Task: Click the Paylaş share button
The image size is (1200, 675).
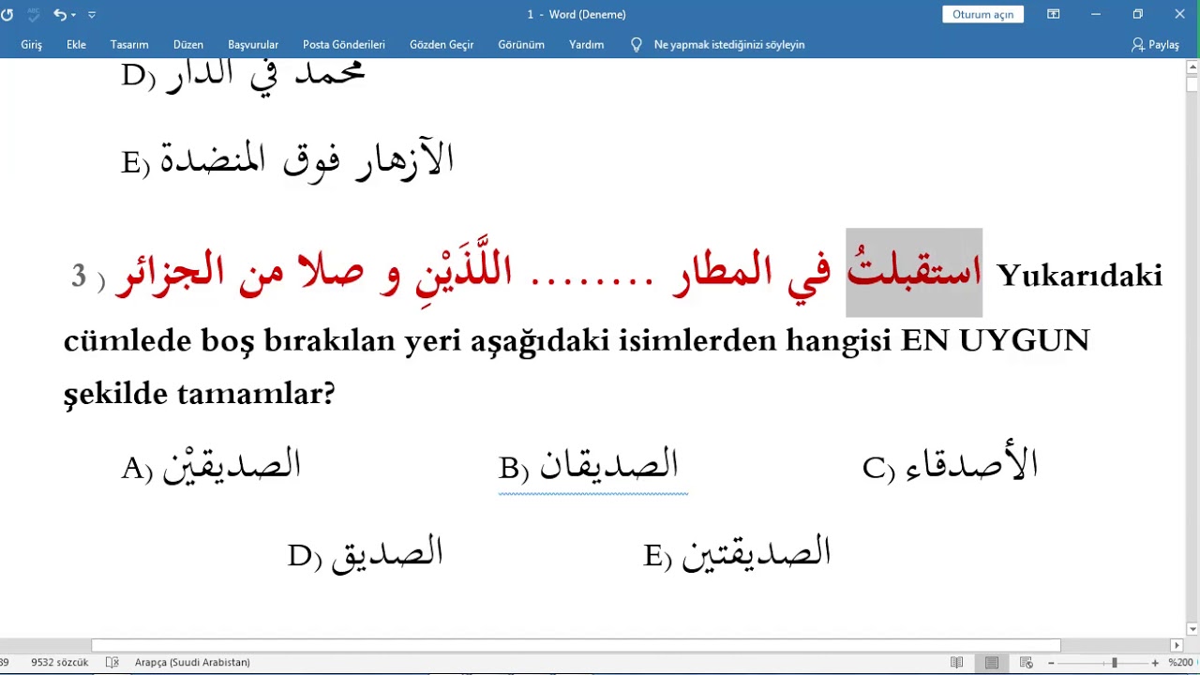Action: (1155, 45)
